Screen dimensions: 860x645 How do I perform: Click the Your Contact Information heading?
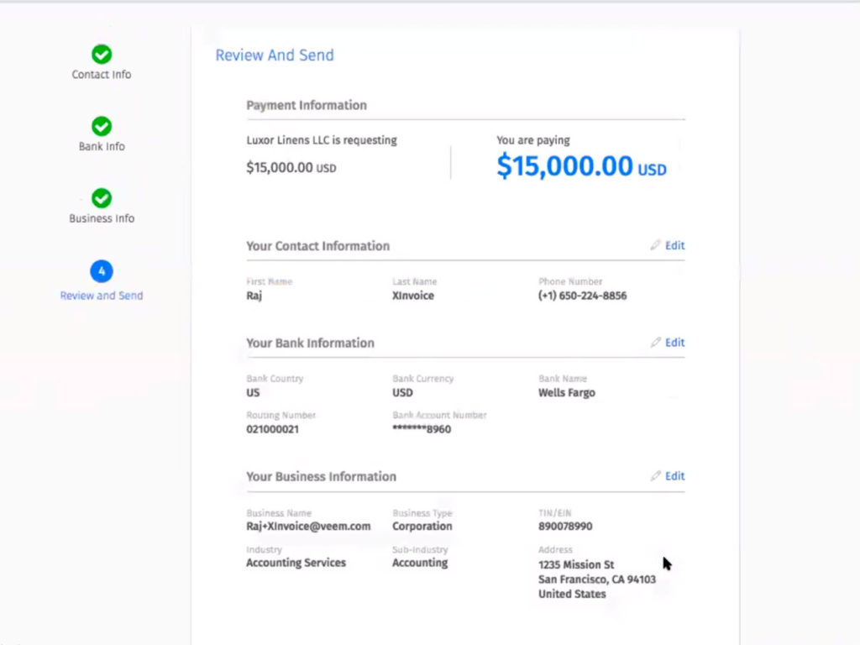[x=318, y=246]
